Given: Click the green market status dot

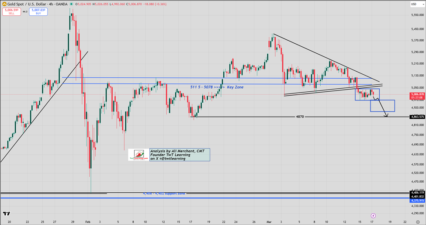Looking at the screenshot, I should (x=71, y=4).
